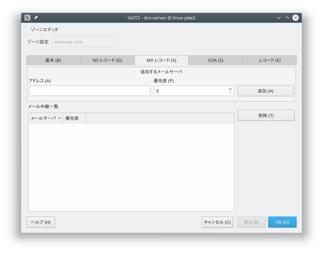Image resolution: width=323 pixels, height=254 pixels.
Task: Click the 戻る (B) button
Action: click(251, 222)
